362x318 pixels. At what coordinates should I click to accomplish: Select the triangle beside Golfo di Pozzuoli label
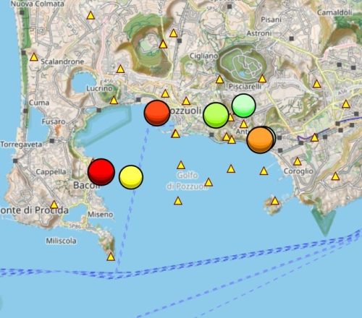(209, 182)
